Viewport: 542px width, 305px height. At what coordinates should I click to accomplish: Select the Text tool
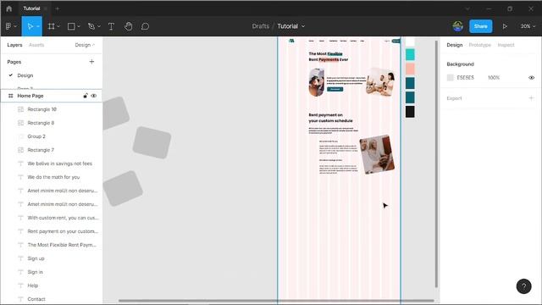pyautogui.click(x=111, y=26)
